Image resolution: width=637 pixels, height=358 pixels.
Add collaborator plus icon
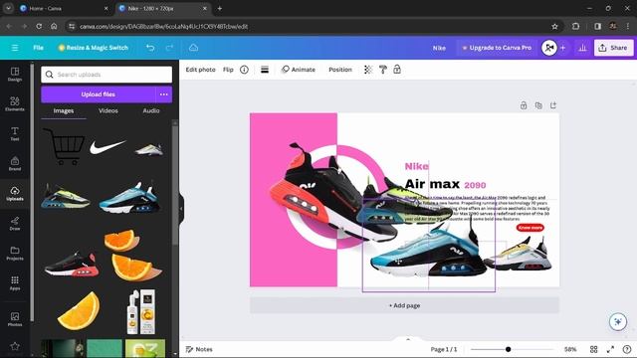(x=562, y=48)
